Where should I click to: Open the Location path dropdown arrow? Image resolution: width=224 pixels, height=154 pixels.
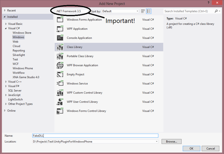point(156,142)
